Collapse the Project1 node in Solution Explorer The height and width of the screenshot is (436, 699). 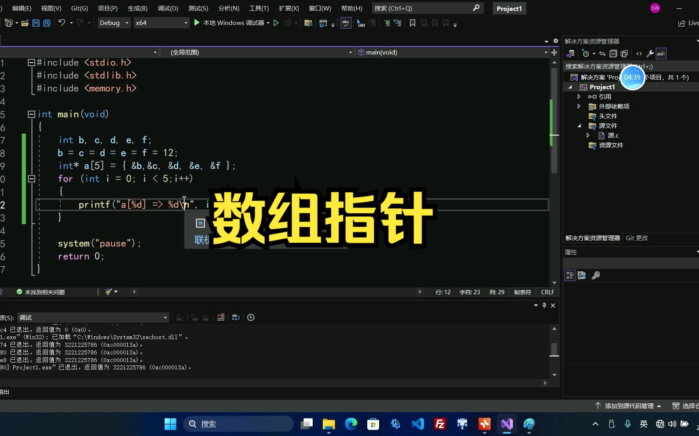[570, 87]
